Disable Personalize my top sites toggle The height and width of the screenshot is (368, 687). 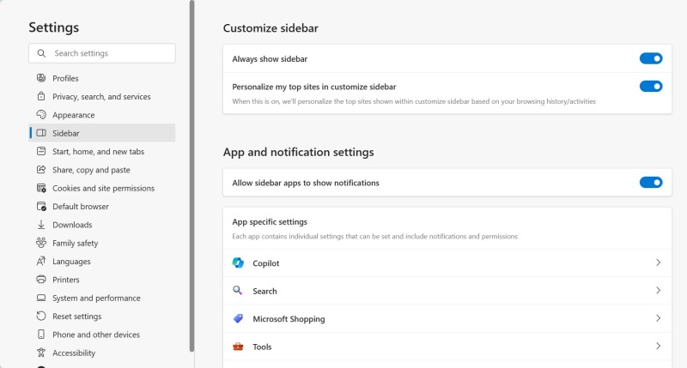click(x=651, y=86)
